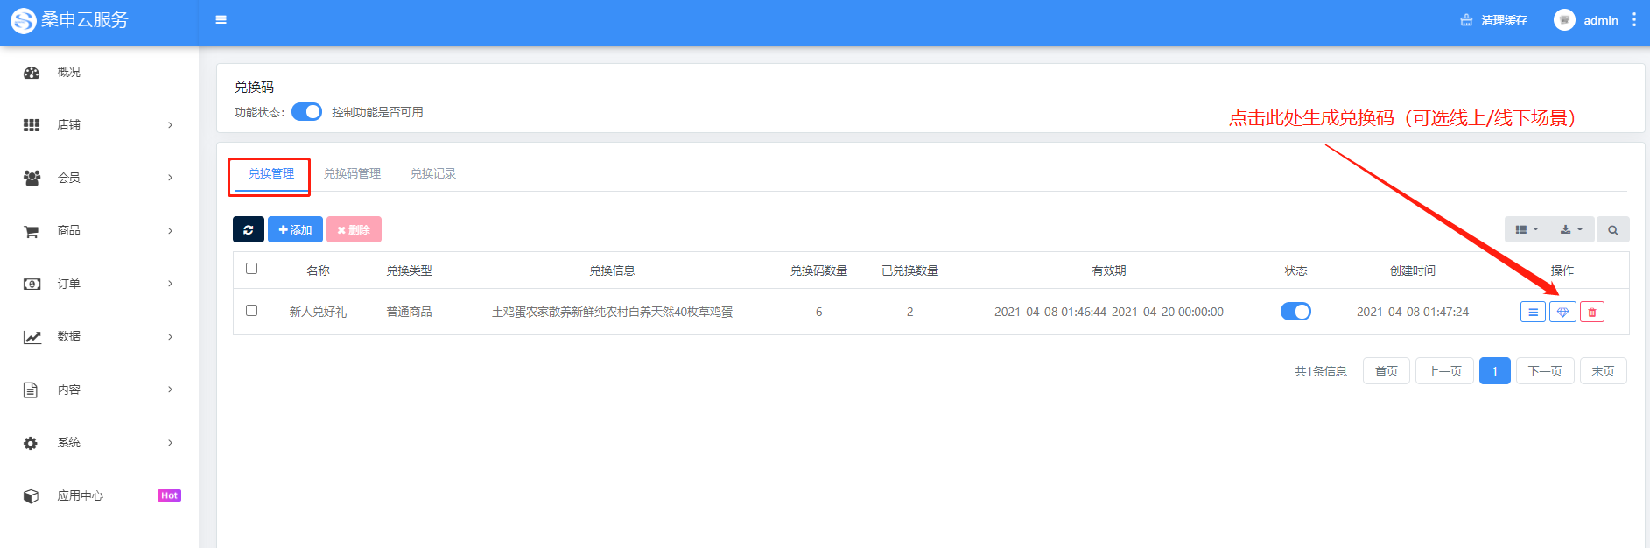Click the 删除 button

point(354,229)
